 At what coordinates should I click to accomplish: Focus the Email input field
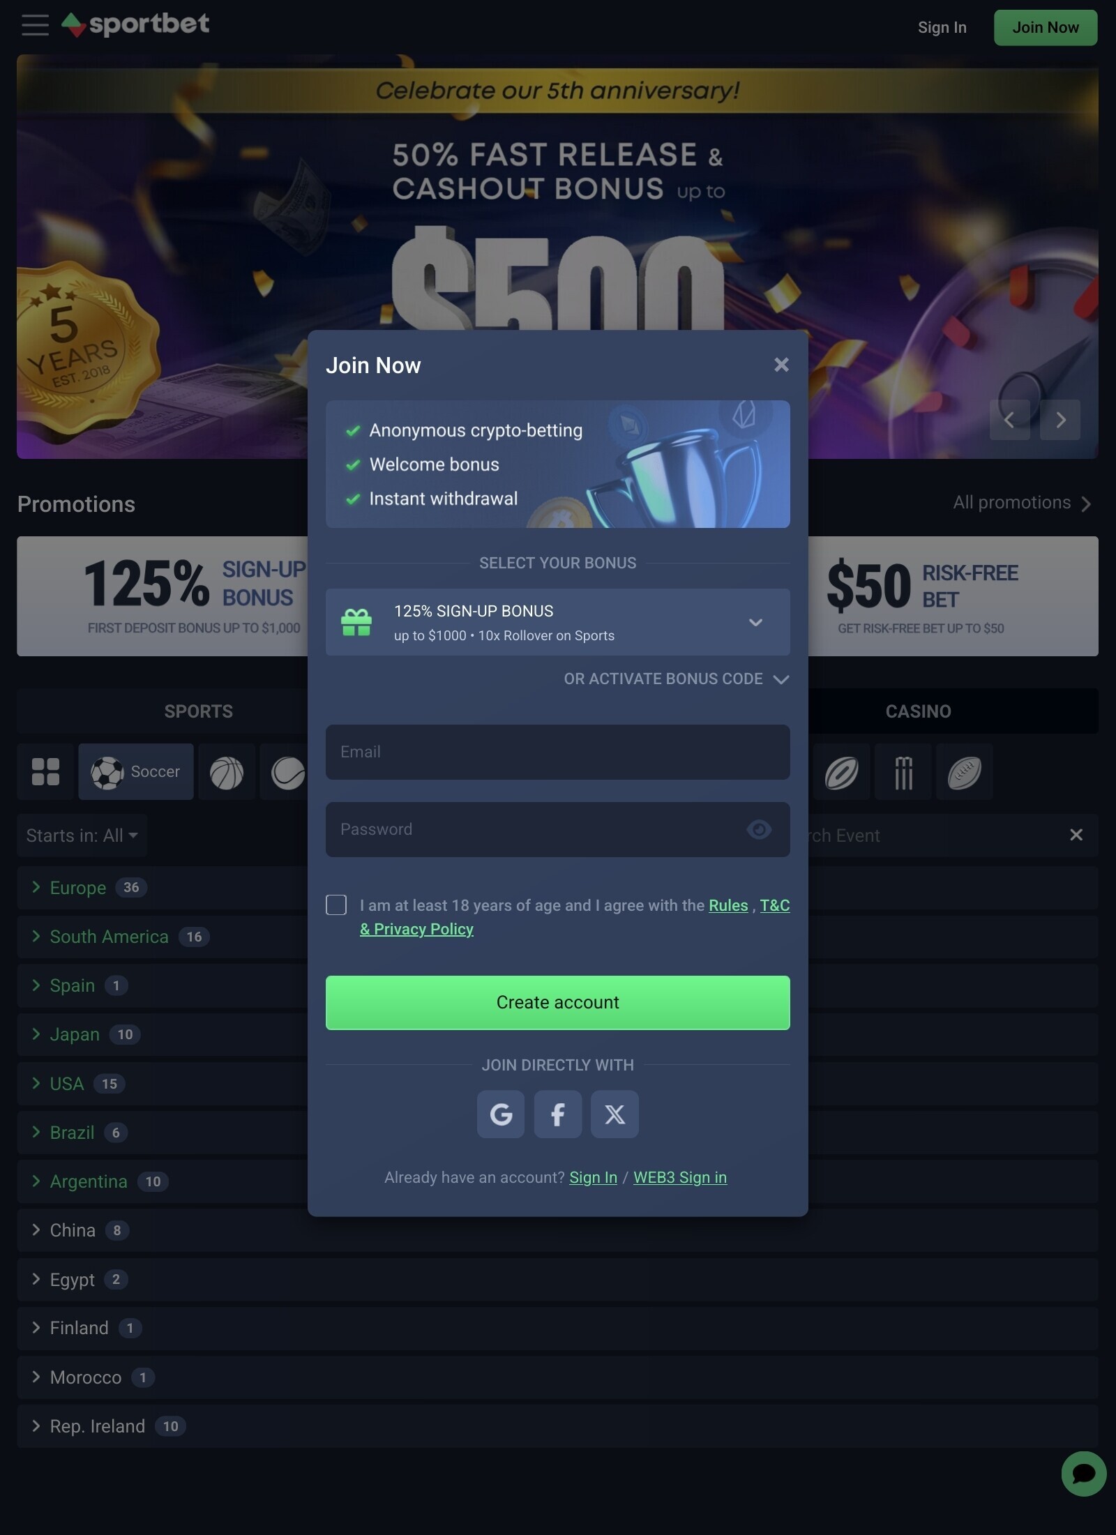[x=558, y=752]
